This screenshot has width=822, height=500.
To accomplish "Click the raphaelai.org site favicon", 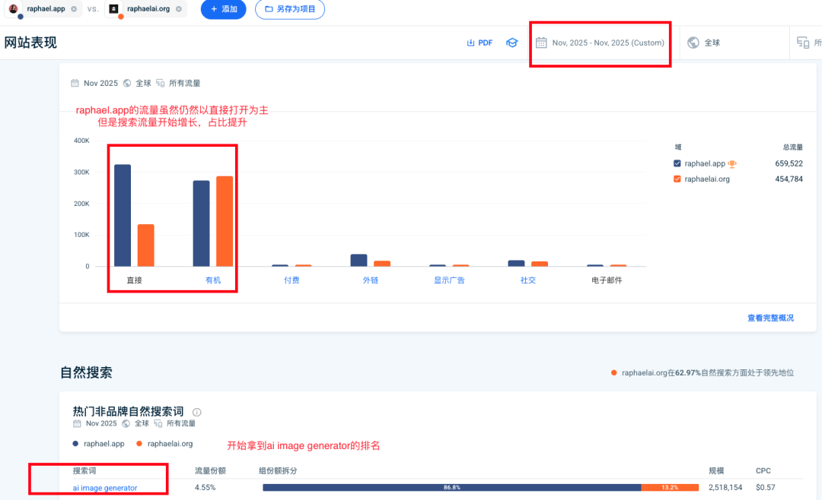I will (113, 8).
